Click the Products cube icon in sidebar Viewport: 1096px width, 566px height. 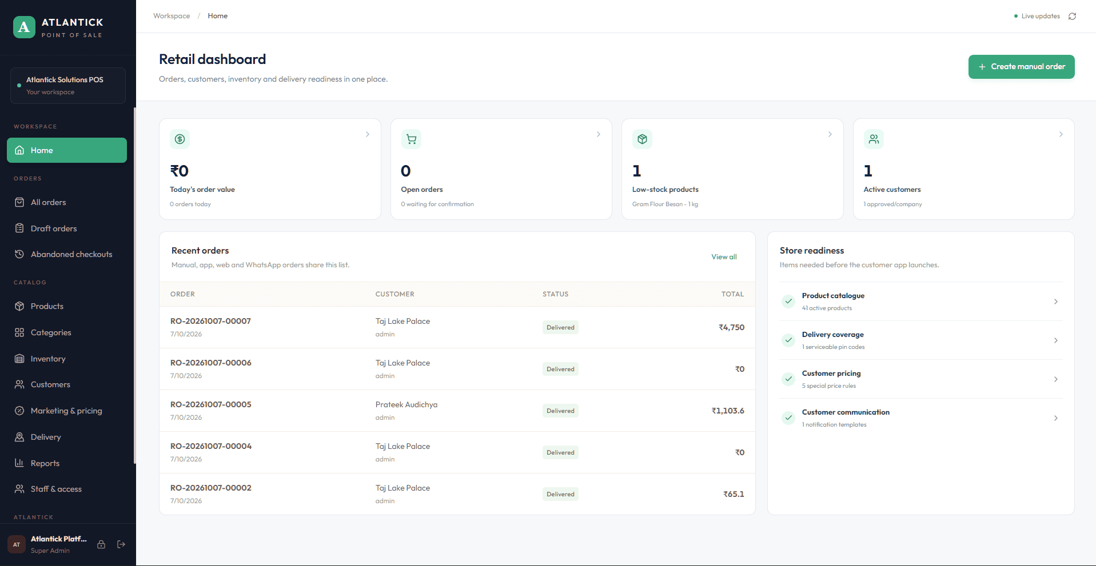click(19, 306)
